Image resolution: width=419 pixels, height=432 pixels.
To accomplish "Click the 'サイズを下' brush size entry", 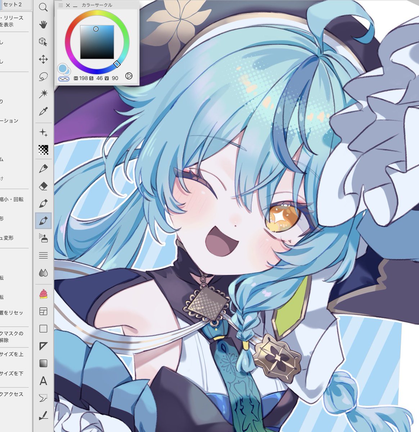I will pyautogui.click(x=12, y=373).
